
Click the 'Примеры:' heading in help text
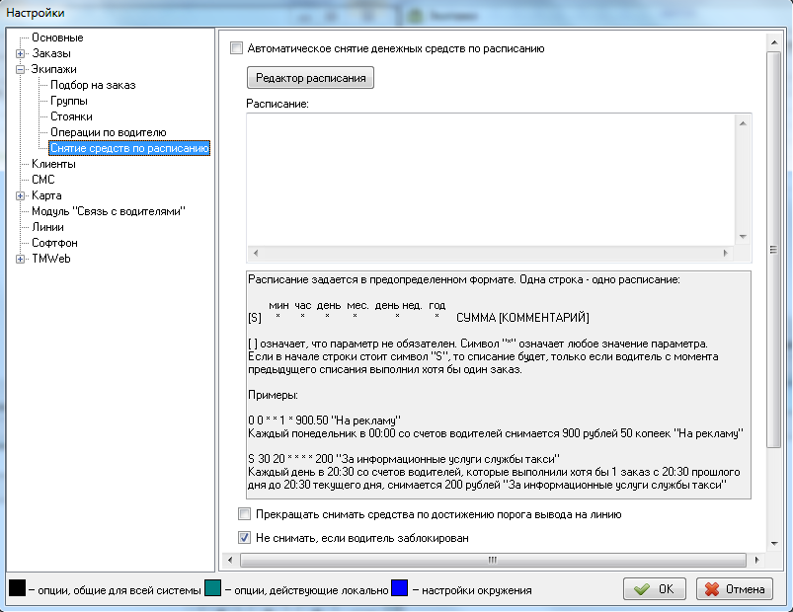pos(273,395)
